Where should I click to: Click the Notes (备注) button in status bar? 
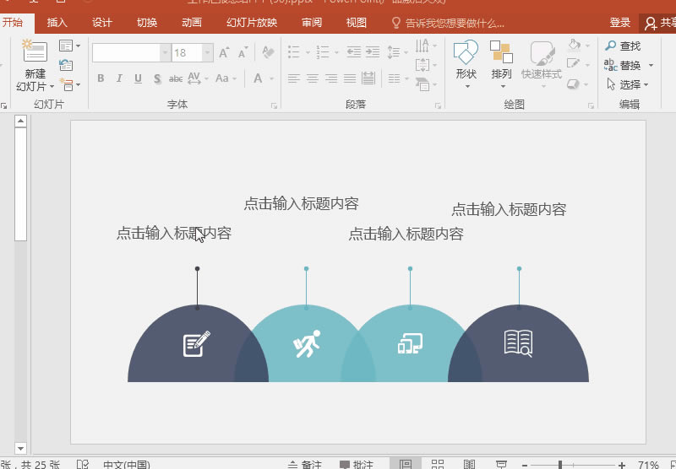coord(305,464)
